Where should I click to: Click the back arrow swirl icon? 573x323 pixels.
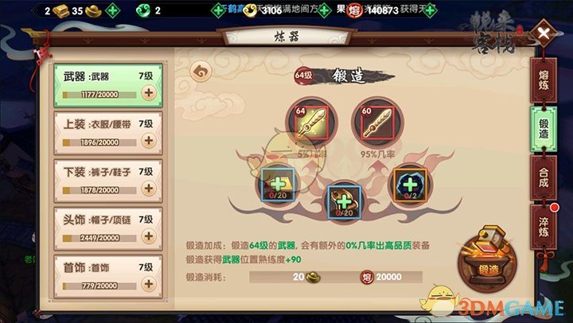coord(201,72)
